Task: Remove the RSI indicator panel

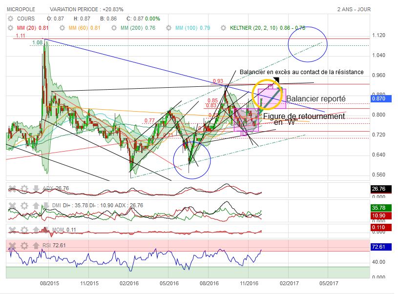Action: click(x=12, y=246)
